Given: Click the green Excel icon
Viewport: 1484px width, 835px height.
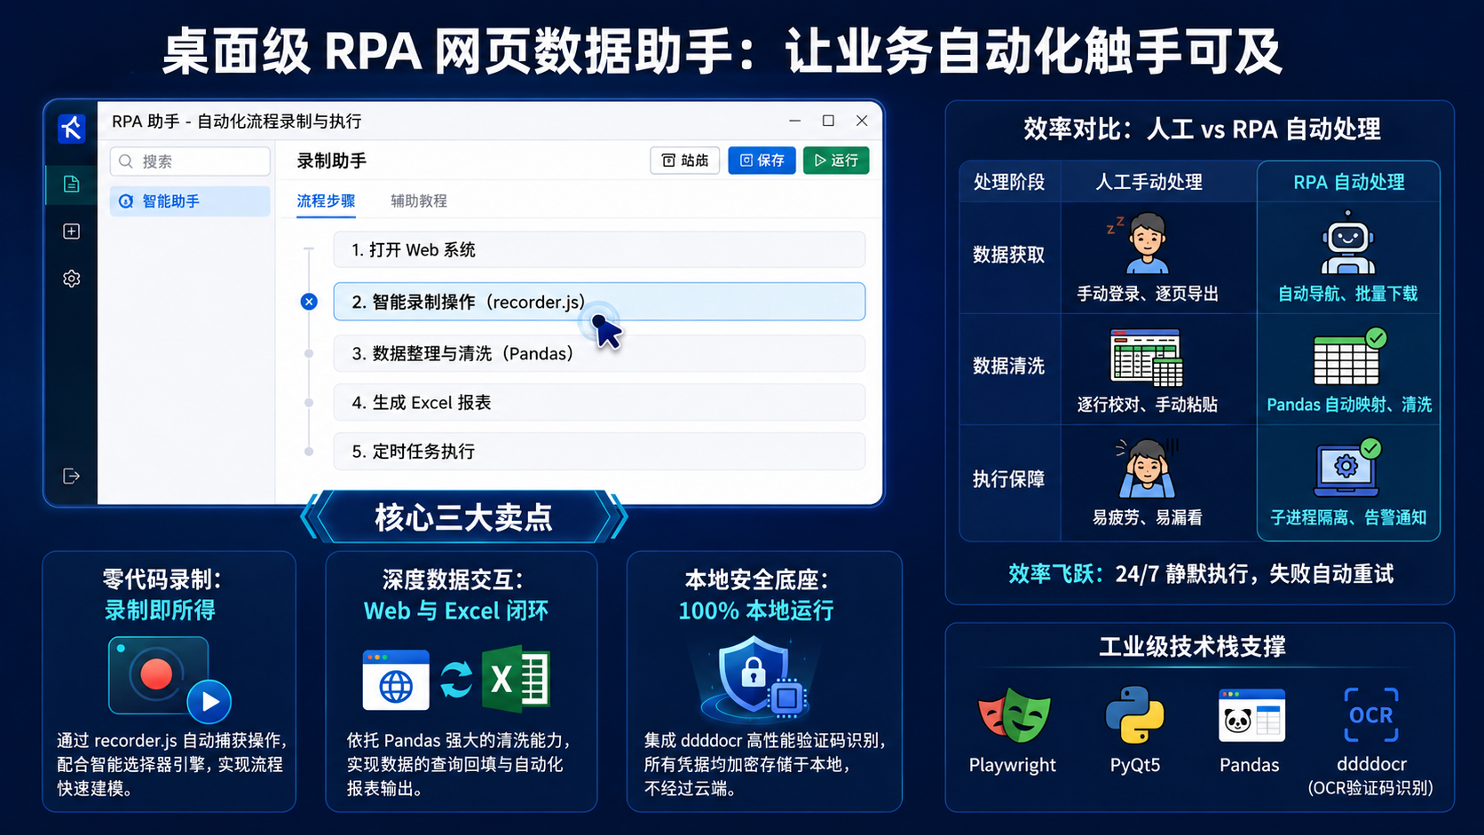Looking at the screenshot, I should point(516,681).
